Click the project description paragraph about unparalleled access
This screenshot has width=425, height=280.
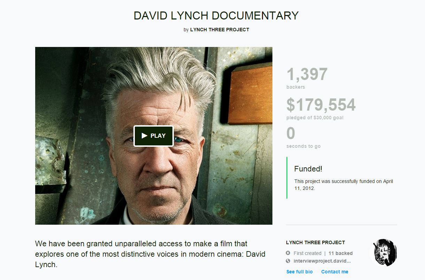pyautogui.click(x=150, y=254)
